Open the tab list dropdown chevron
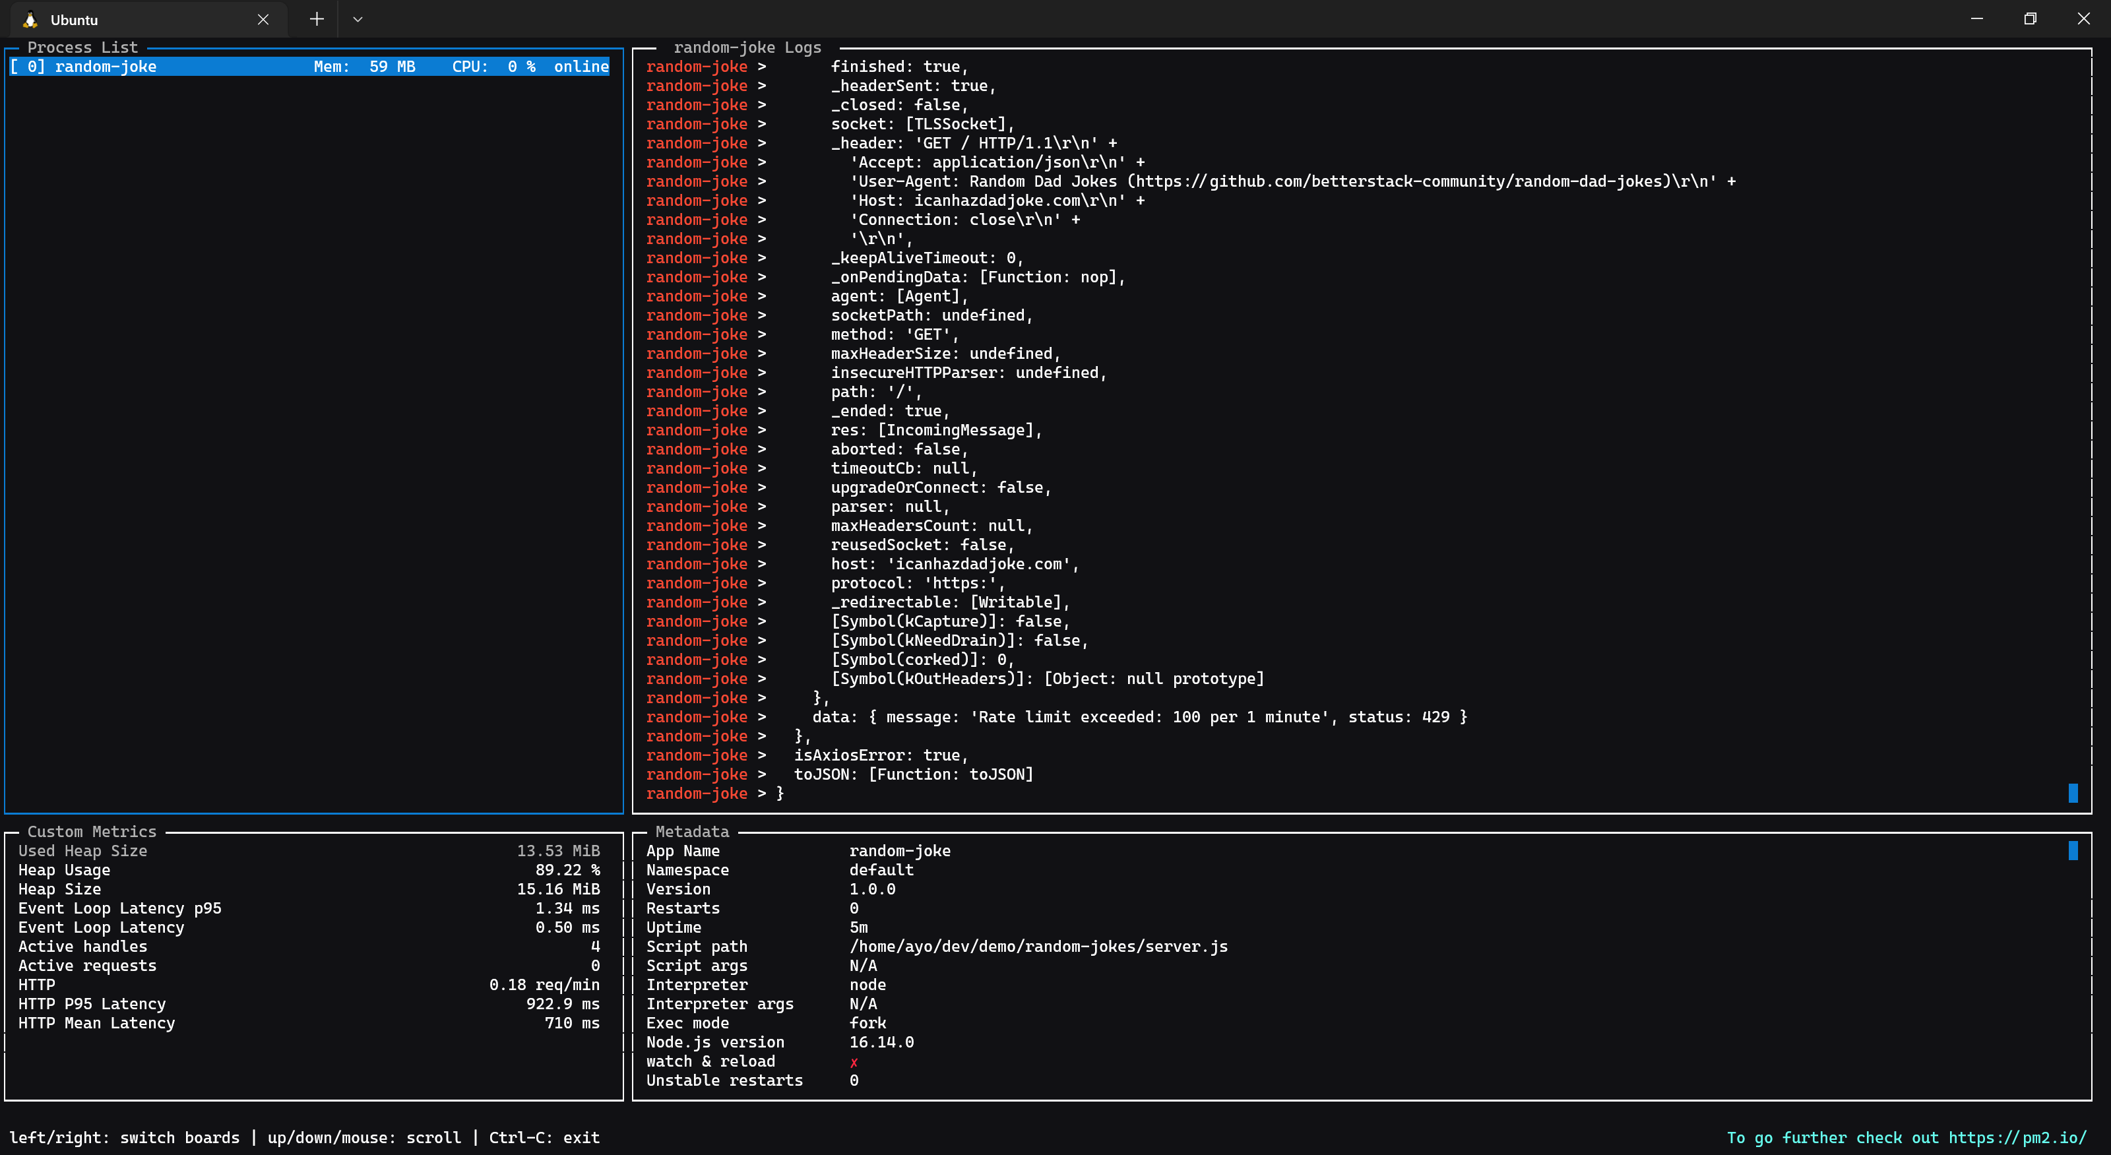This screenshot has height=1155, width=2111. [x=358, y=18]
